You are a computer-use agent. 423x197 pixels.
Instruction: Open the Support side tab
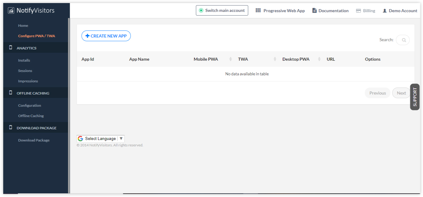415,97
